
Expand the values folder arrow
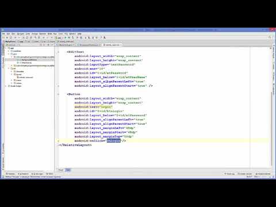(11, 83)
